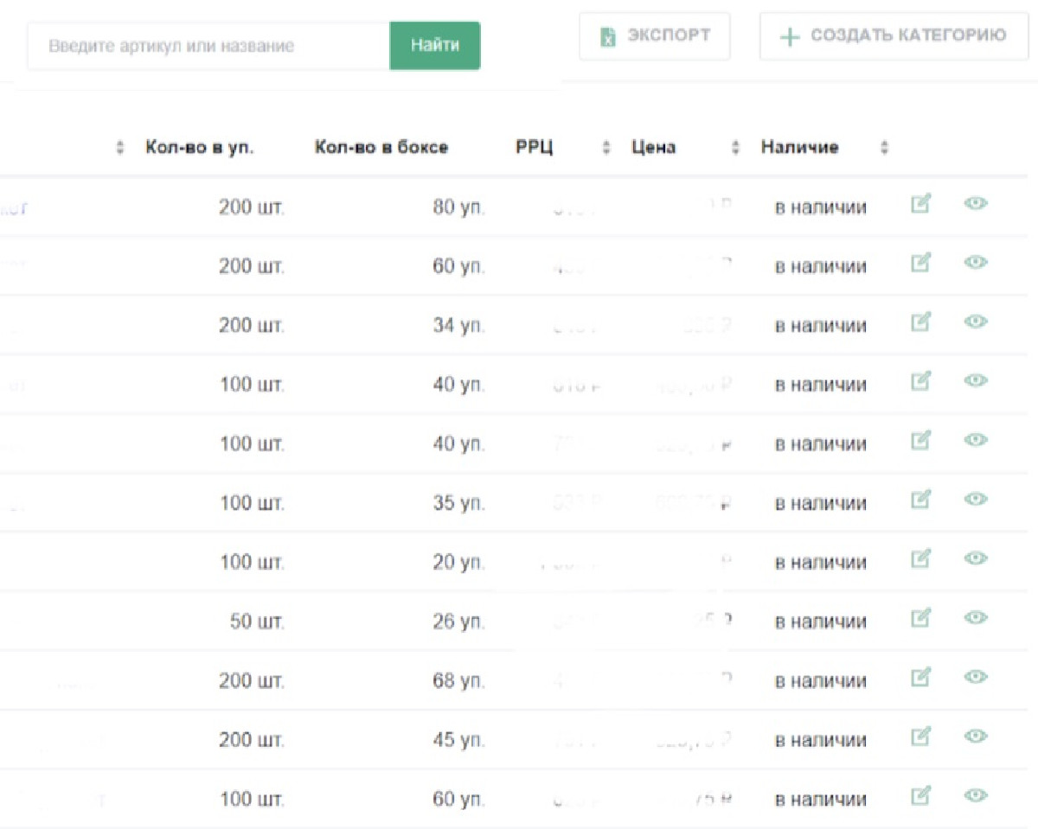Toggle eye icon for 80 уп. row

coord(976,204)
